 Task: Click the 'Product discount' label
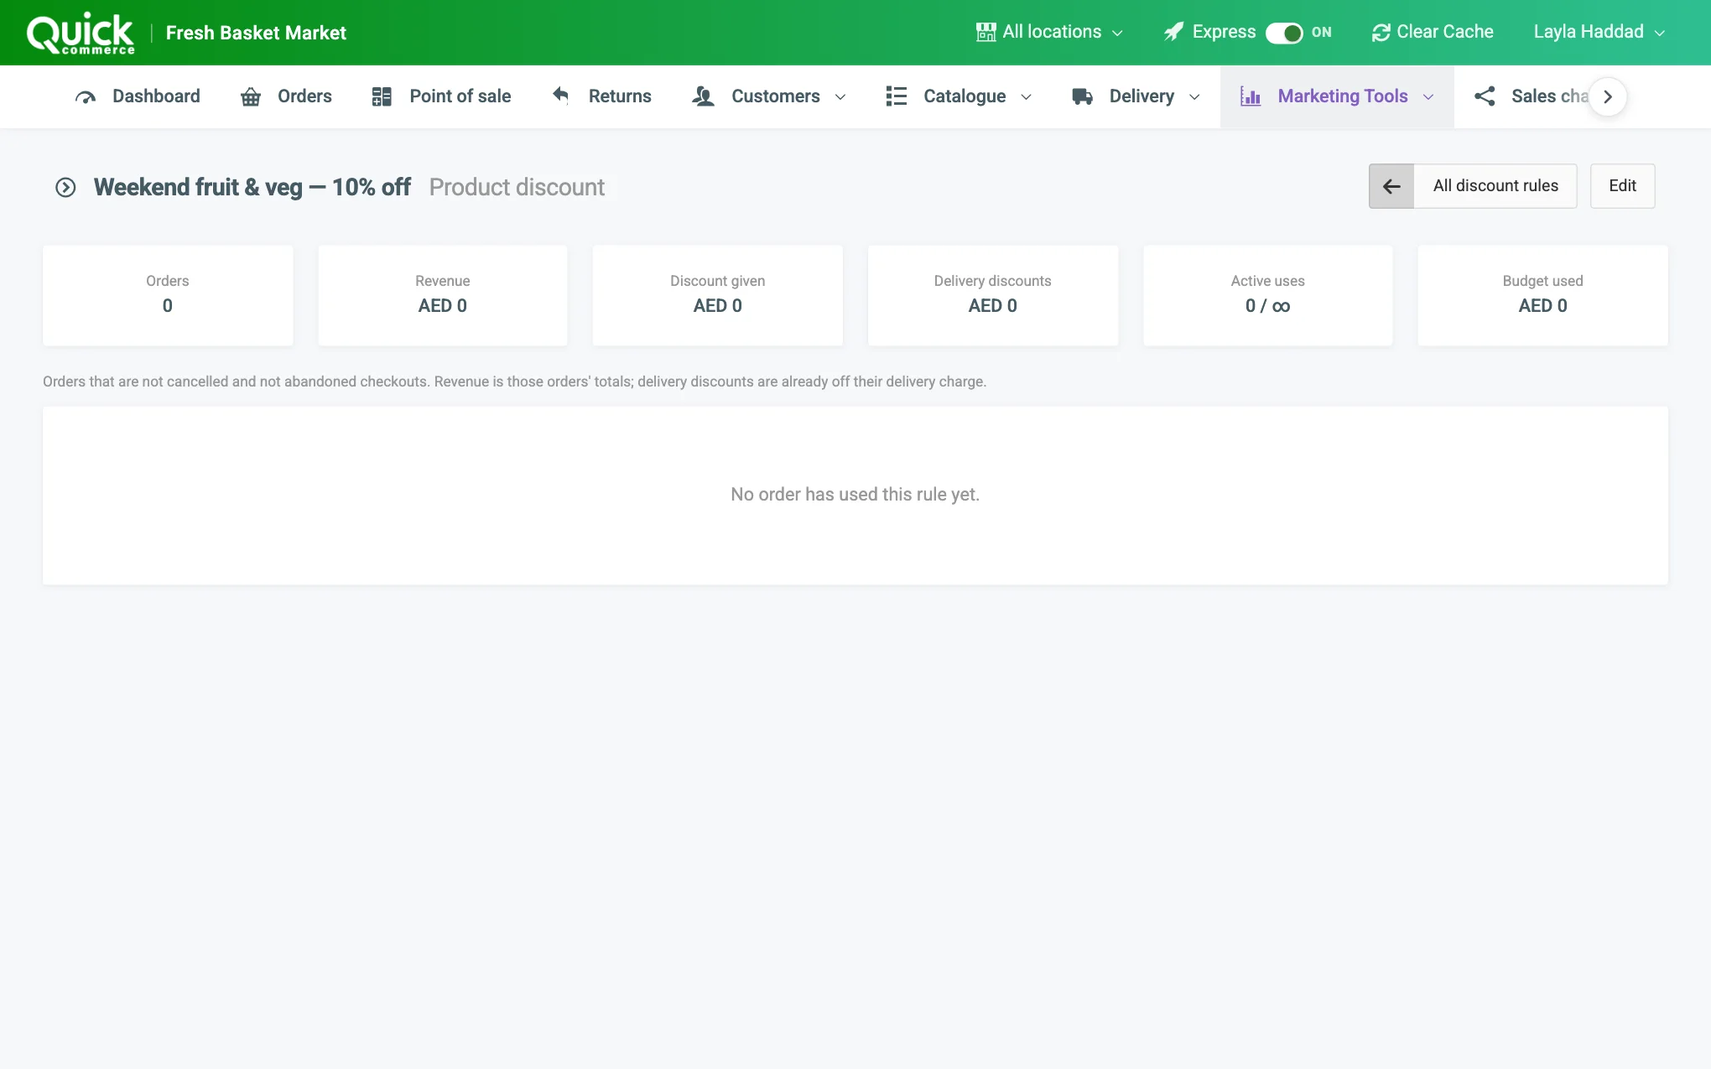(517, 187)
